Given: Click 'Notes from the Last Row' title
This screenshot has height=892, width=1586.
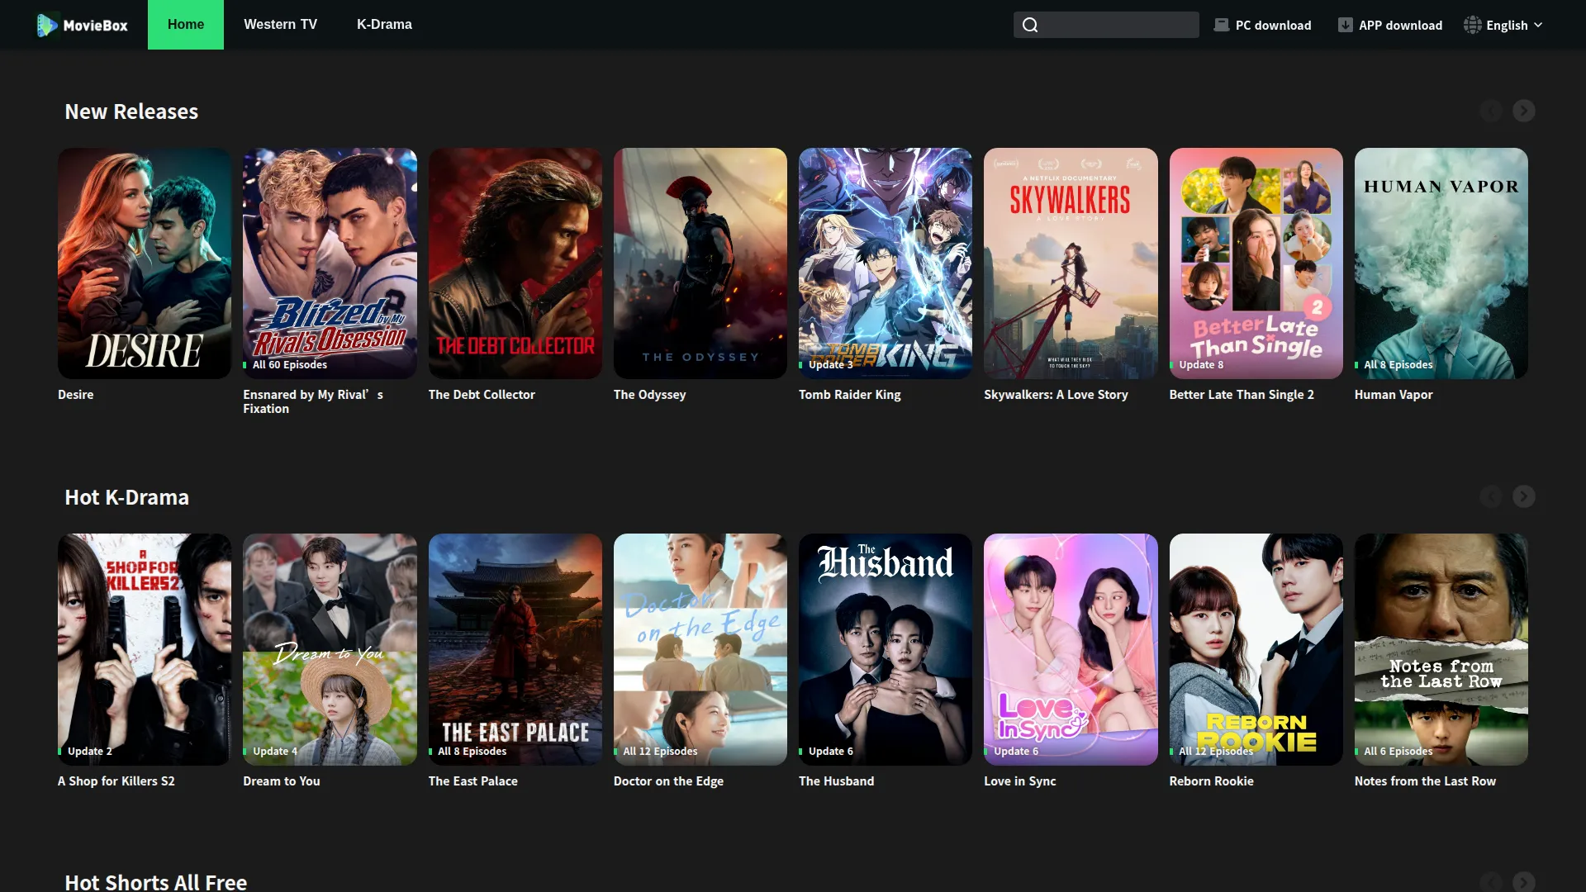Looking at the screenshot, I should click(x=1425, y=781).
